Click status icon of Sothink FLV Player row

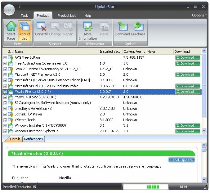coord(10,114)
